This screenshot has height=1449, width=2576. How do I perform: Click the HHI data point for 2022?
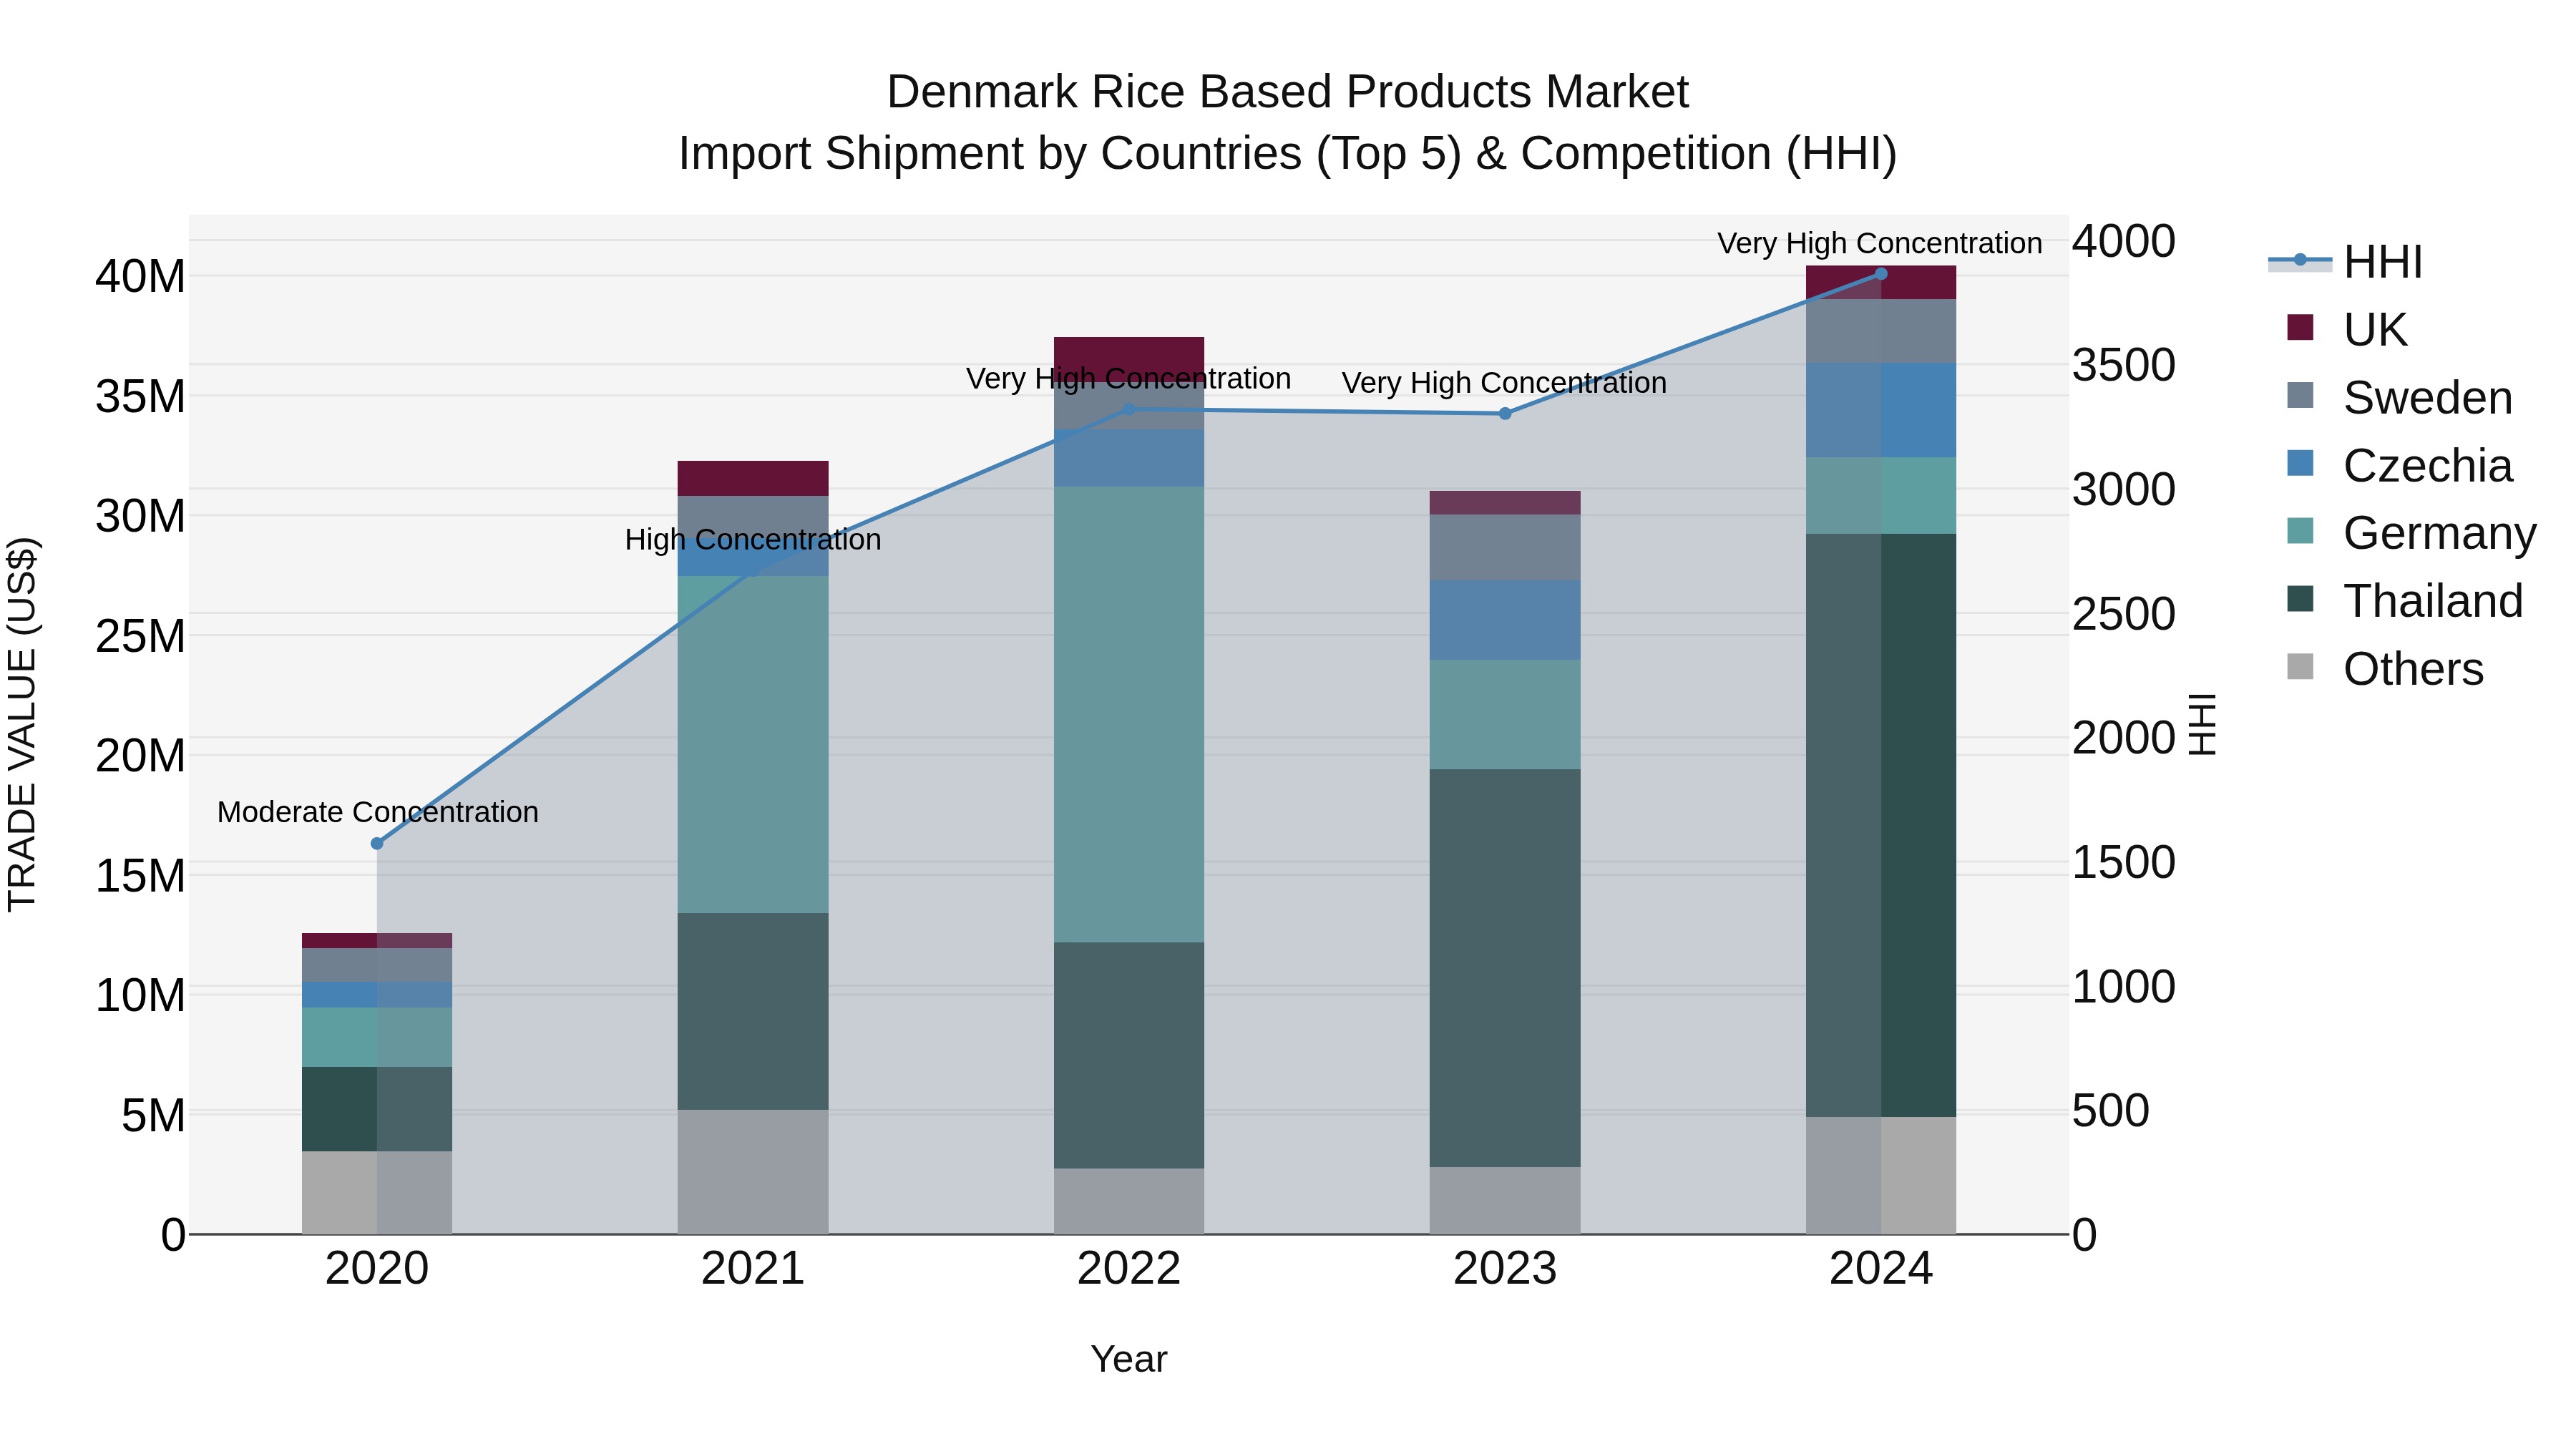[1129, 409]
